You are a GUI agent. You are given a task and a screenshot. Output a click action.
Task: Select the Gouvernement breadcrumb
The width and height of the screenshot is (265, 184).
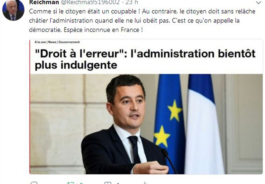[69, 42]
